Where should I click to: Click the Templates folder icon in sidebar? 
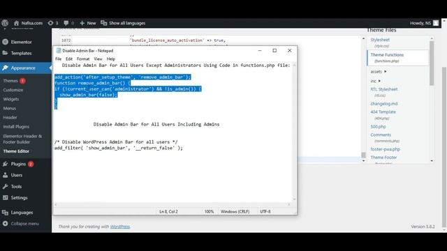coord(5,53)
